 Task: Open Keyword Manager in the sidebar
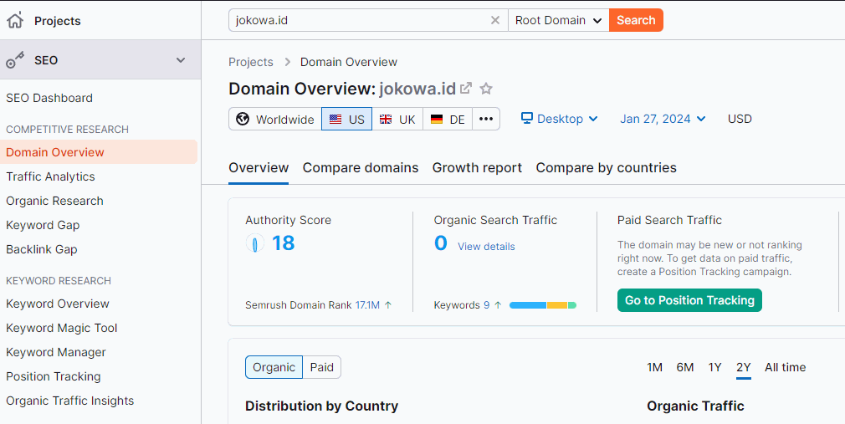point(56,352)
